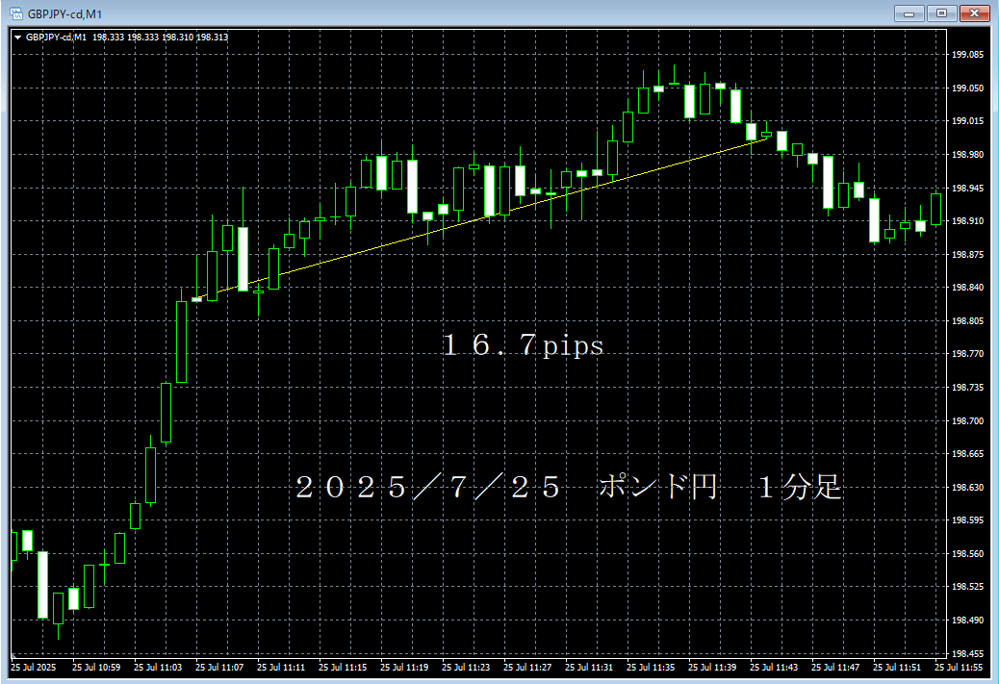Expand the chart symbol triangle before GBPJPY-cd,M1
Viewport: 999px width, 684px height.
tap(18, 38)
